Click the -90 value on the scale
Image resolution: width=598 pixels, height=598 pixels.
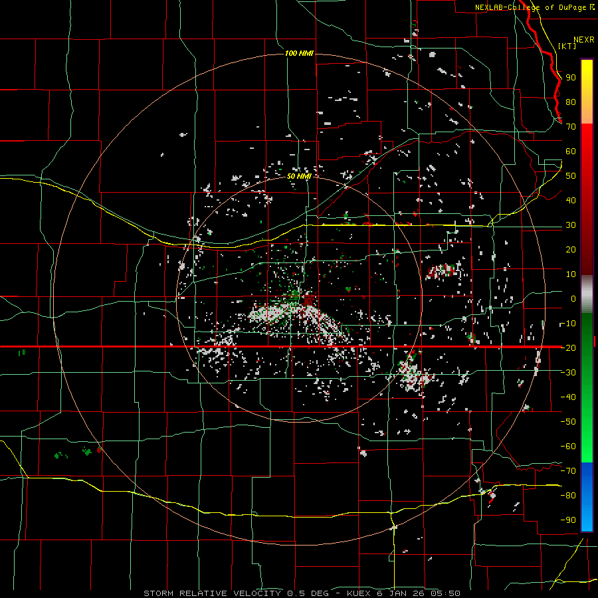568,520
